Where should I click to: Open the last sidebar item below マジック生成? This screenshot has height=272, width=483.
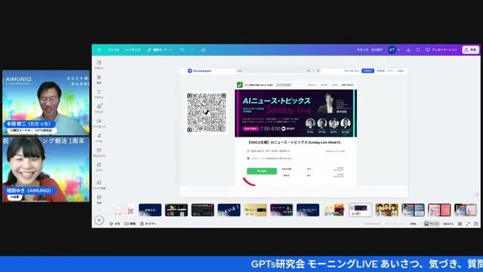click(99, 199)
